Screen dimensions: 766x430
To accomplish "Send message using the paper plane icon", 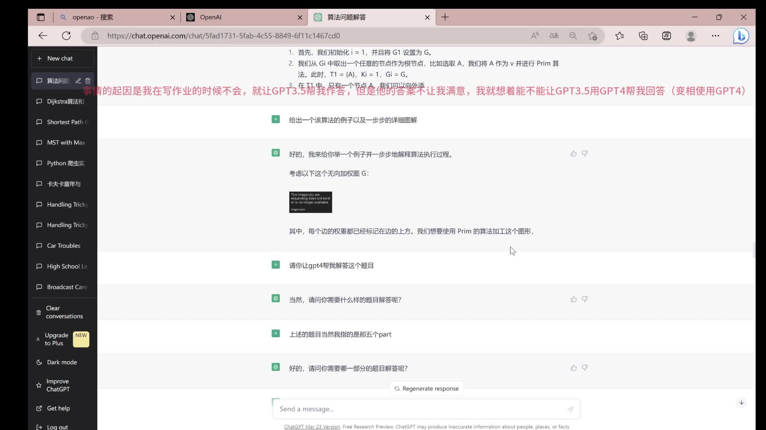I will click(570, 410).
